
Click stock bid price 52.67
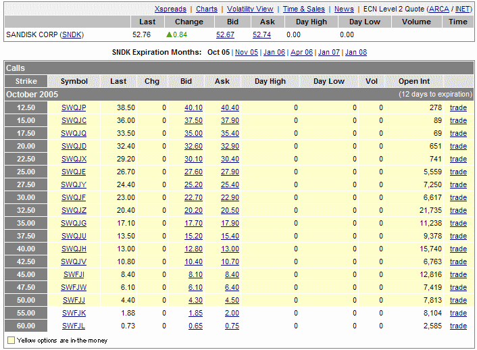tap(225, 34)
